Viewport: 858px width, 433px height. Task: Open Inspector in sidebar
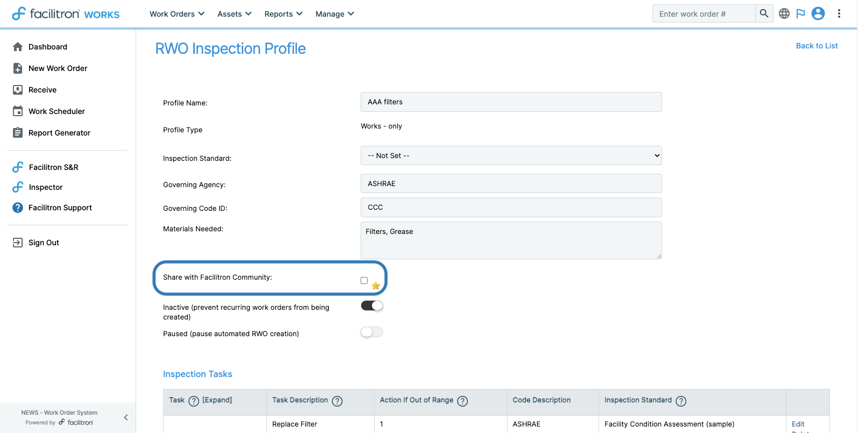[46, 187]
